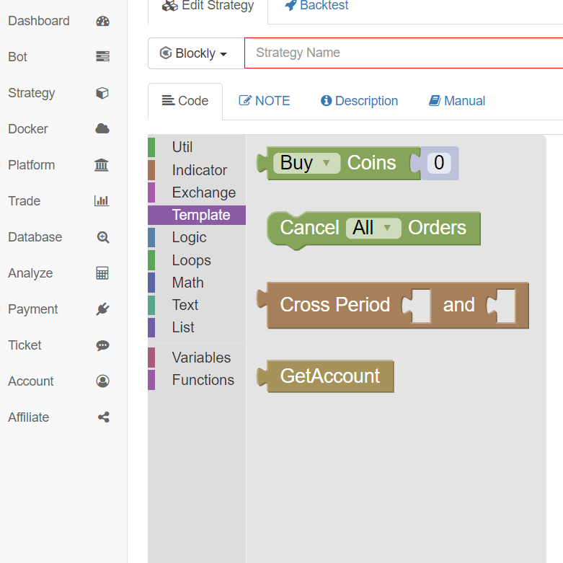The width and height of the screenshot is (563, 563).
Task: Click the Trade bar chart icon
Action: [102, 201]
